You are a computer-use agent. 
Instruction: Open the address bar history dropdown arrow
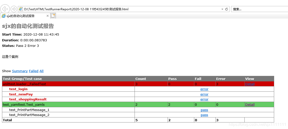pyautogui.click(x=222, y=9)
